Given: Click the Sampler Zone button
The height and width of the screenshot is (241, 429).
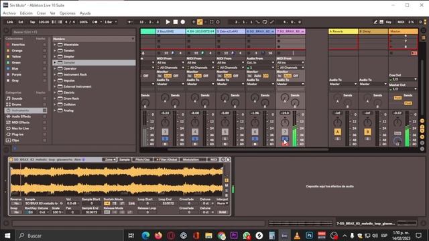Looking at the screenshot, I should point(110,159).
